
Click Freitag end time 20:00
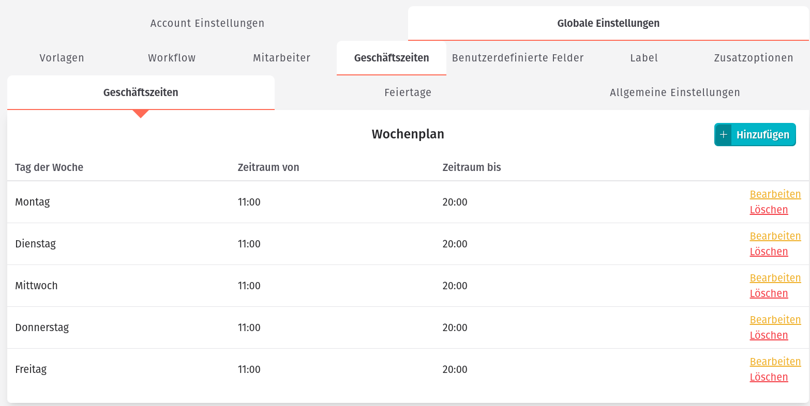(455, 369)
